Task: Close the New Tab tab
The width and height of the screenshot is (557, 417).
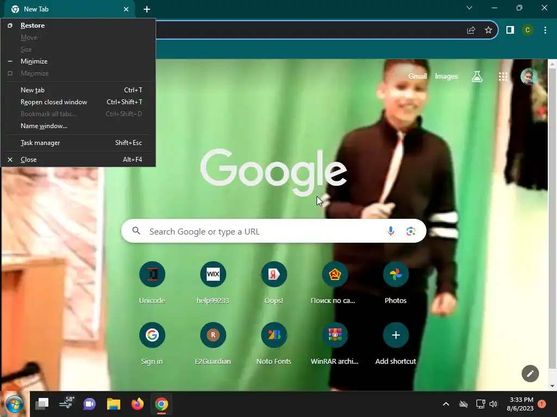Action: tap(126, 9)
